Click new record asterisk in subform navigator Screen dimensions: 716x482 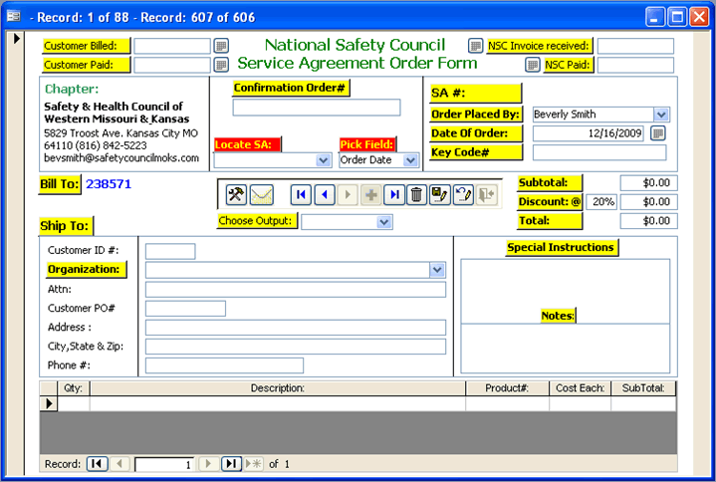point(253,464)
